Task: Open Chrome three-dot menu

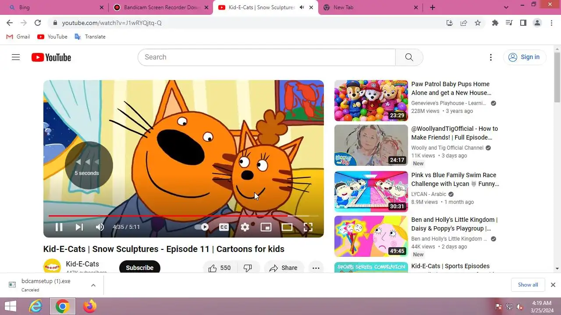Action: (x=551, y=23)
